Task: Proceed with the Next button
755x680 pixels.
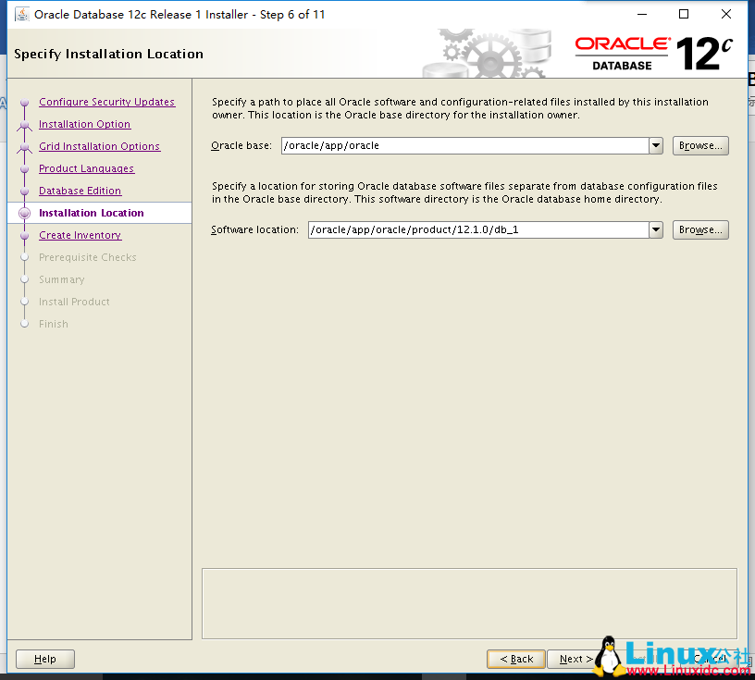Action: (x=574, y=659)
